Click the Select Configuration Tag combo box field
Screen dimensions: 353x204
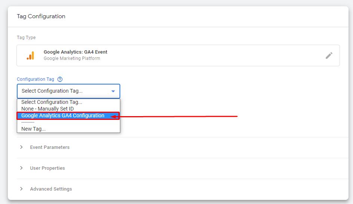coord(64,91)
